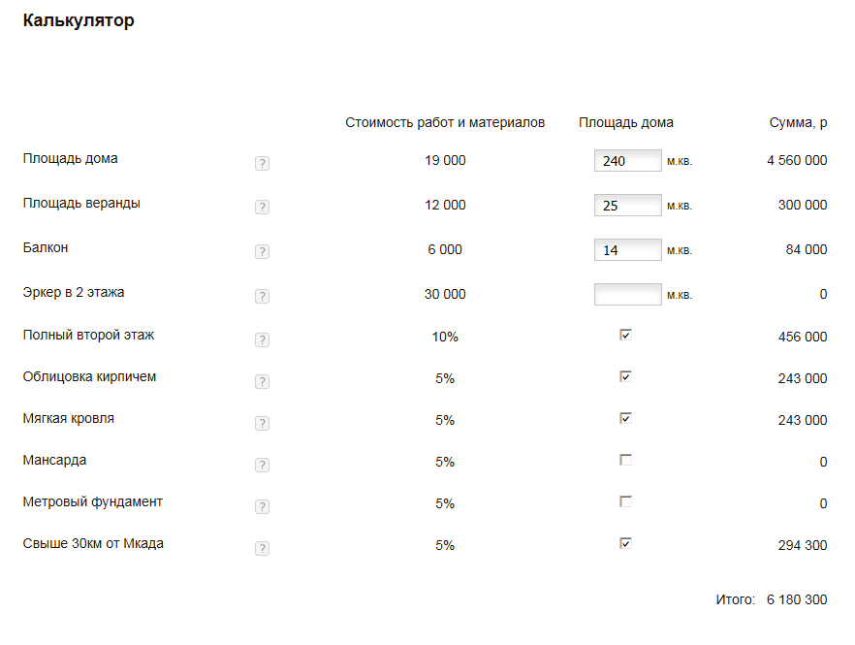This screenshot has height=645, width=855.
Task: Open hint for Полный второй этаж
Action: (262, 340)
